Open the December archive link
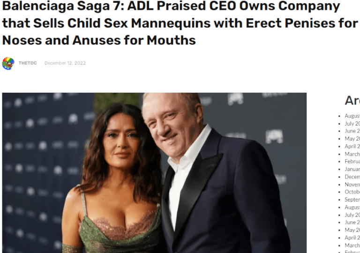 click(352, 177)
